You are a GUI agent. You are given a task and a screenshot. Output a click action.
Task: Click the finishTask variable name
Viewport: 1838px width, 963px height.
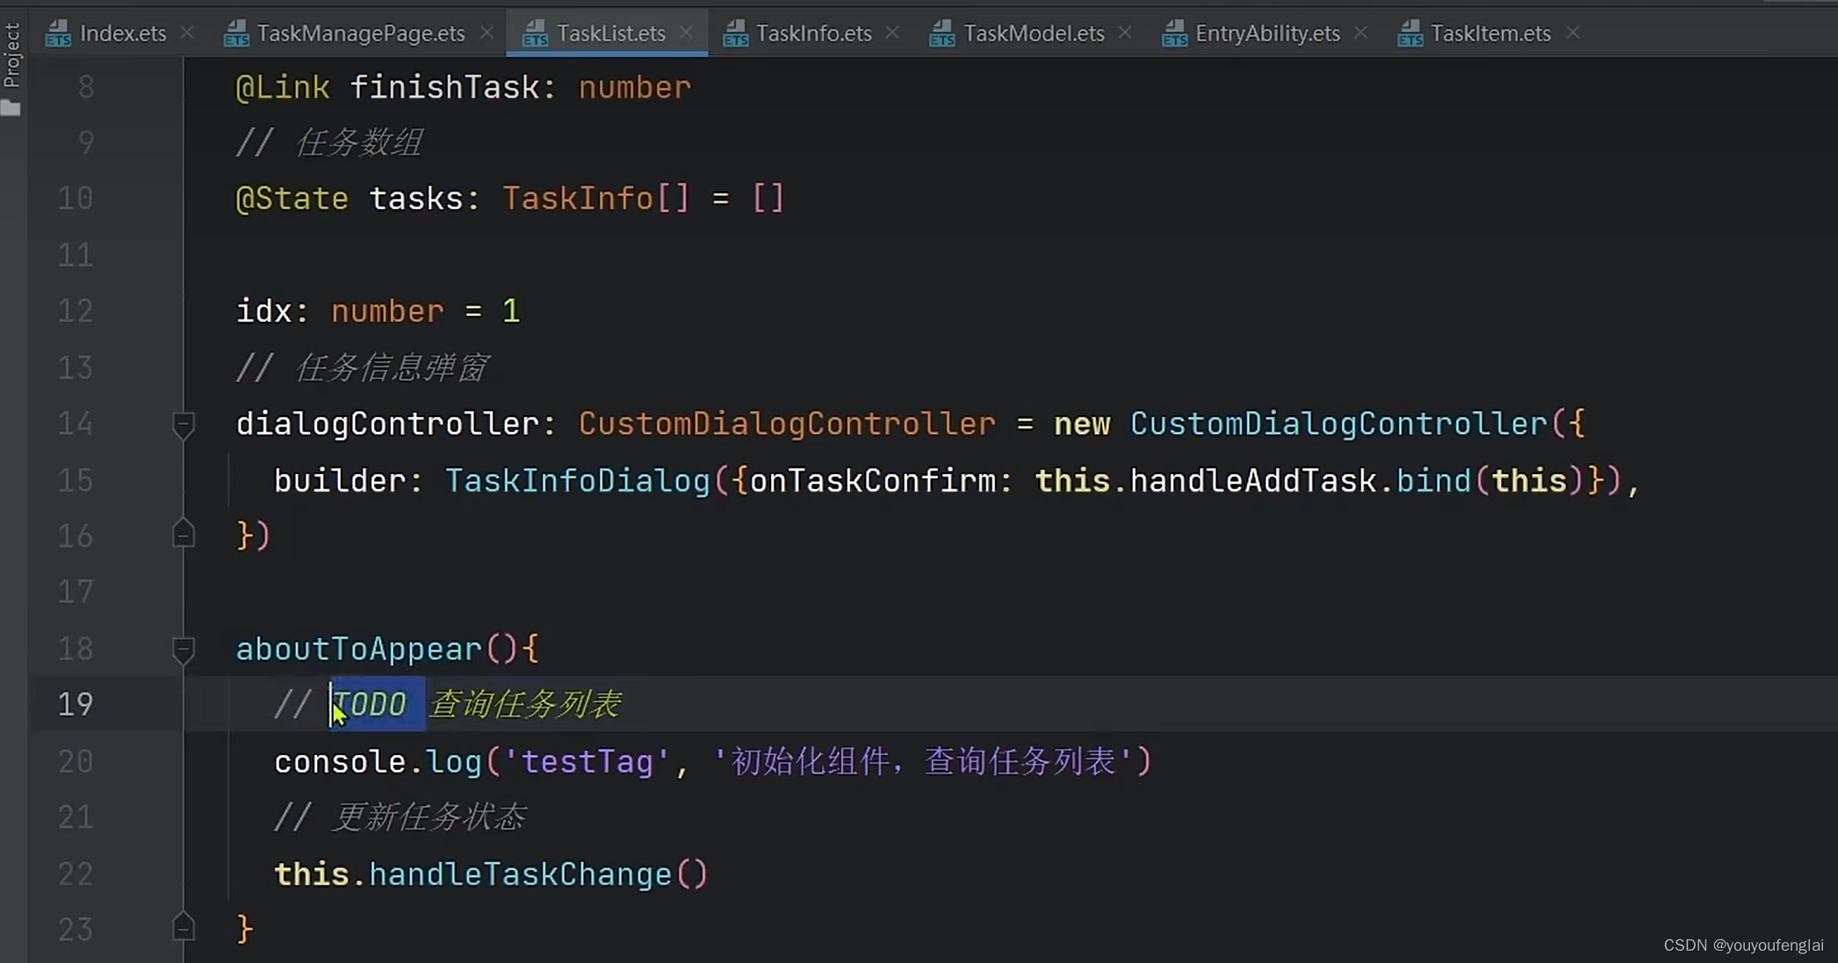pyautogui.click(x=444, y=88)
